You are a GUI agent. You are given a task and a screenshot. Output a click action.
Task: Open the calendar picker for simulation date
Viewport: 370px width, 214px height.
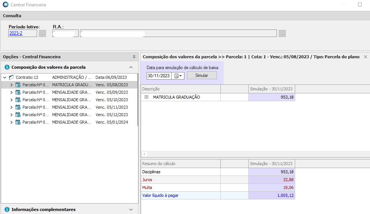click(178, 75)
